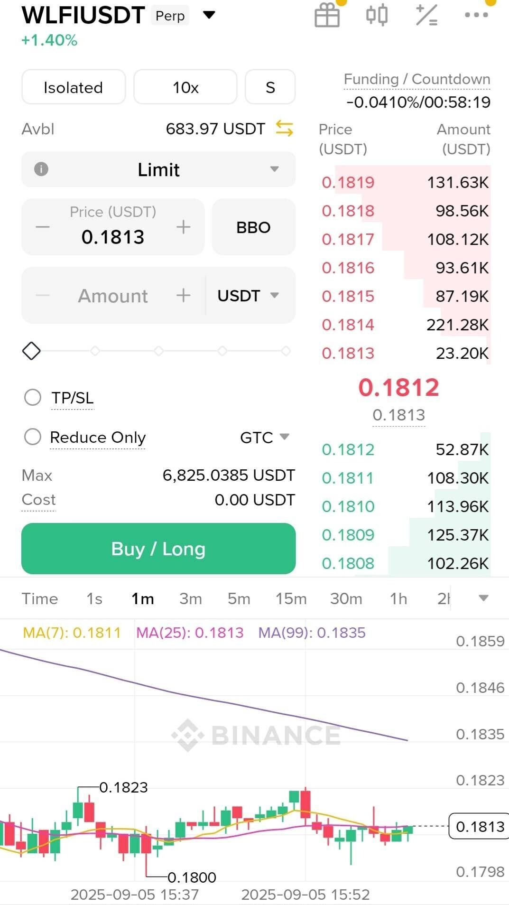
Task: Increase price with the plus icon
Action: [x=183, y=227]
